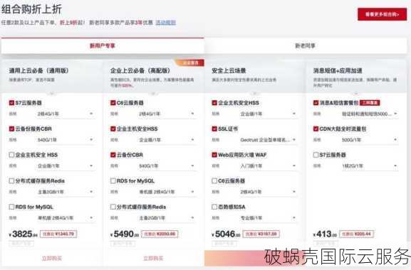This screenshot has width=411, height=270.
Task: Click the 安全上云场景 card title
Action: coord(229,70)
